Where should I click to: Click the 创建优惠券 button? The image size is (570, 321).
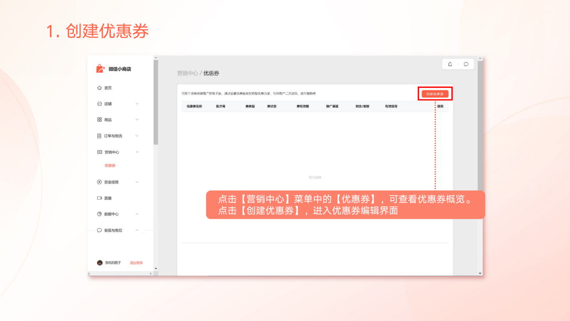coord(435,94)
